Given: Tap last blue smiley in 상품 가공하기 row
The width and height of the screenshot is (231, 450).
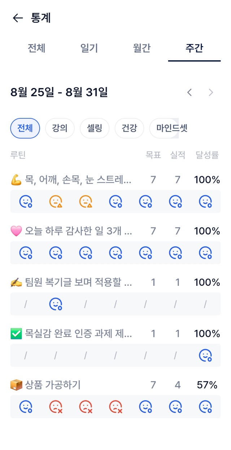Looking at the screenshot, I should click(205, 407).
